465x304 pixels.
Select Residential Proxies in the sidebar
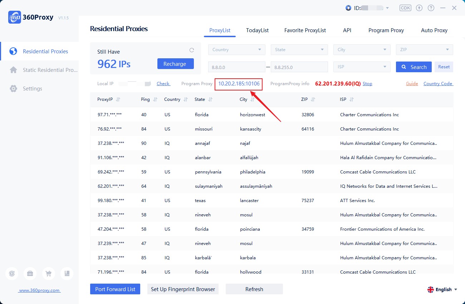point(39,51)
